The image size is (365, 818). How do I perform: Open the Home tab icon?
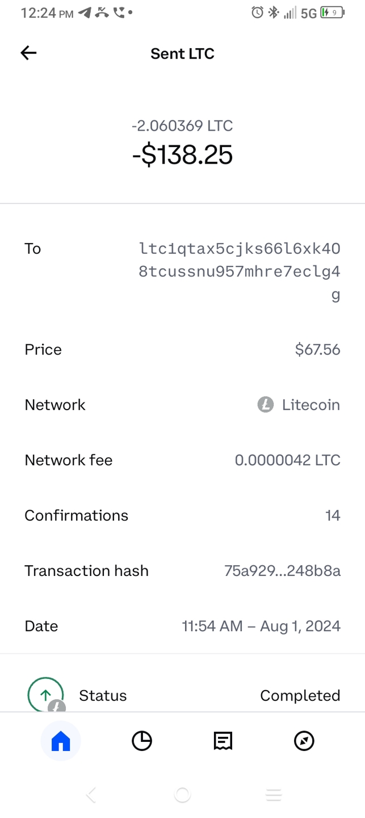coord(61,741)
